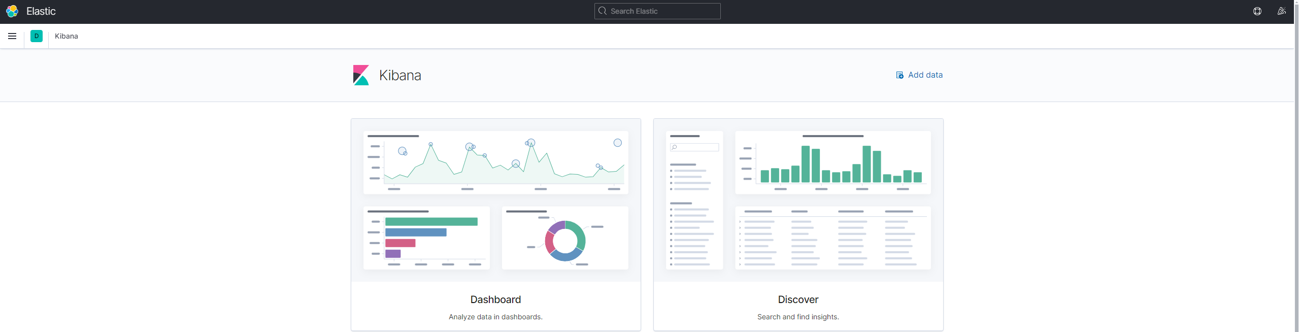The image size is (1299, 332).
Task: Click the Elastic logo icon
Action: 12,11
